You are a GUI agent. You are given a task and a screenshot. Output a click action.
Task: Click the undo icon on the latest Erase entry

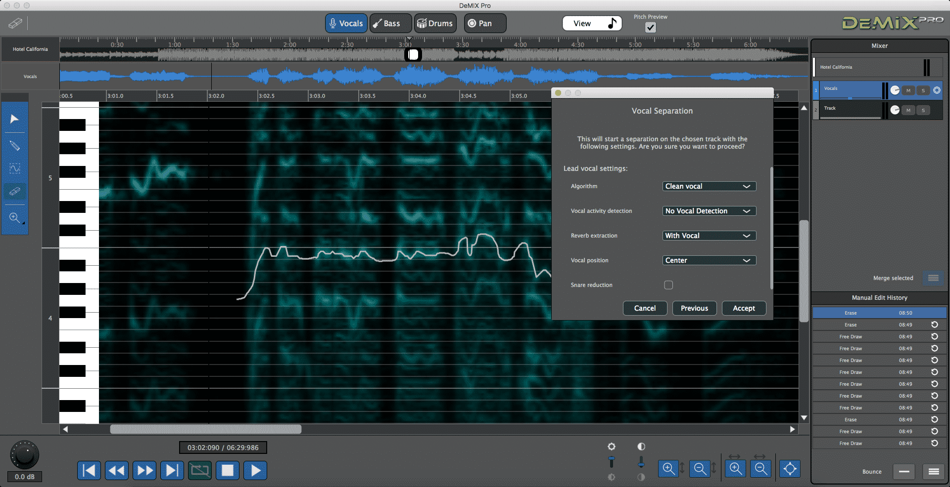coord(934,325)
